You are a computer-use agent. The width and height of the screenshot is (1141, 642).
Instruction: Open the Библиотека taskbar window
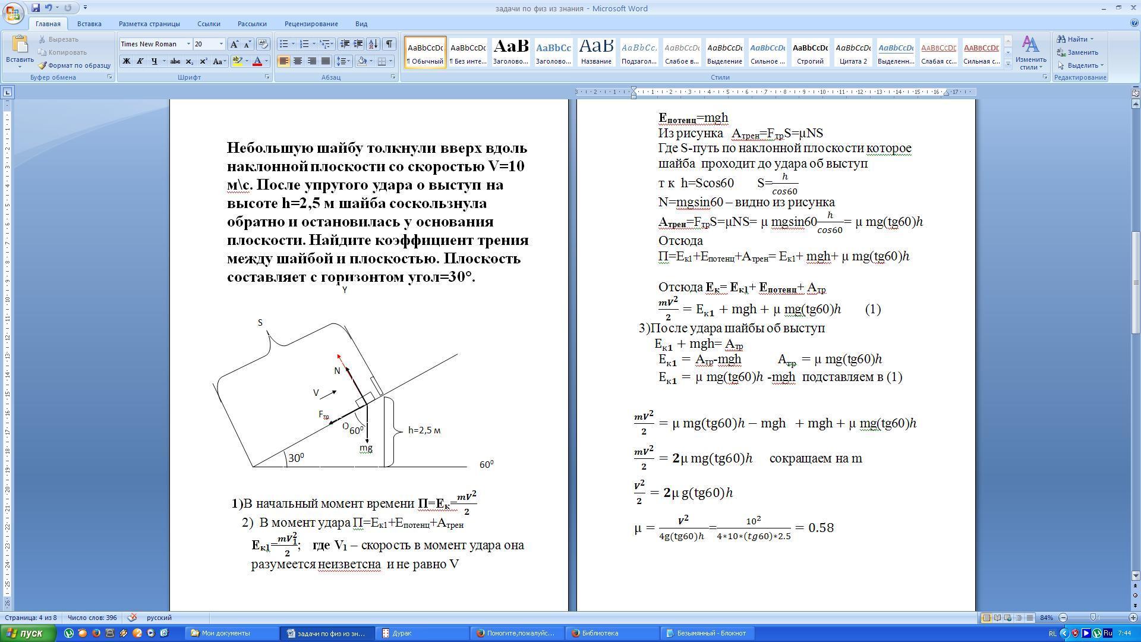[599, 633]
